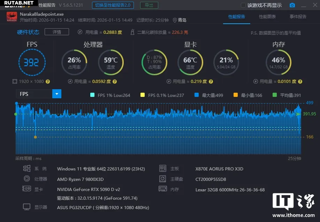The height and width of the screenshot is (222, 320).
Task: Toggle the FPS 0.1% Low legend box
Action: point(142,95)
